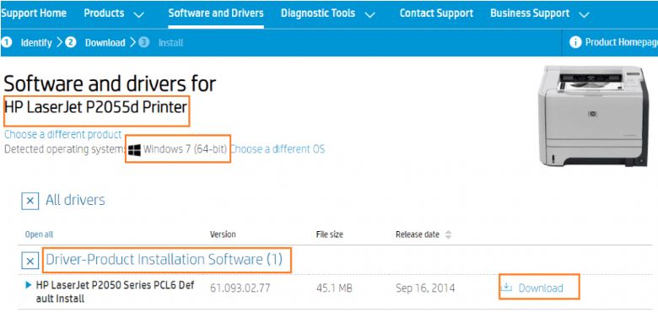Click Choose a different product

62,135
